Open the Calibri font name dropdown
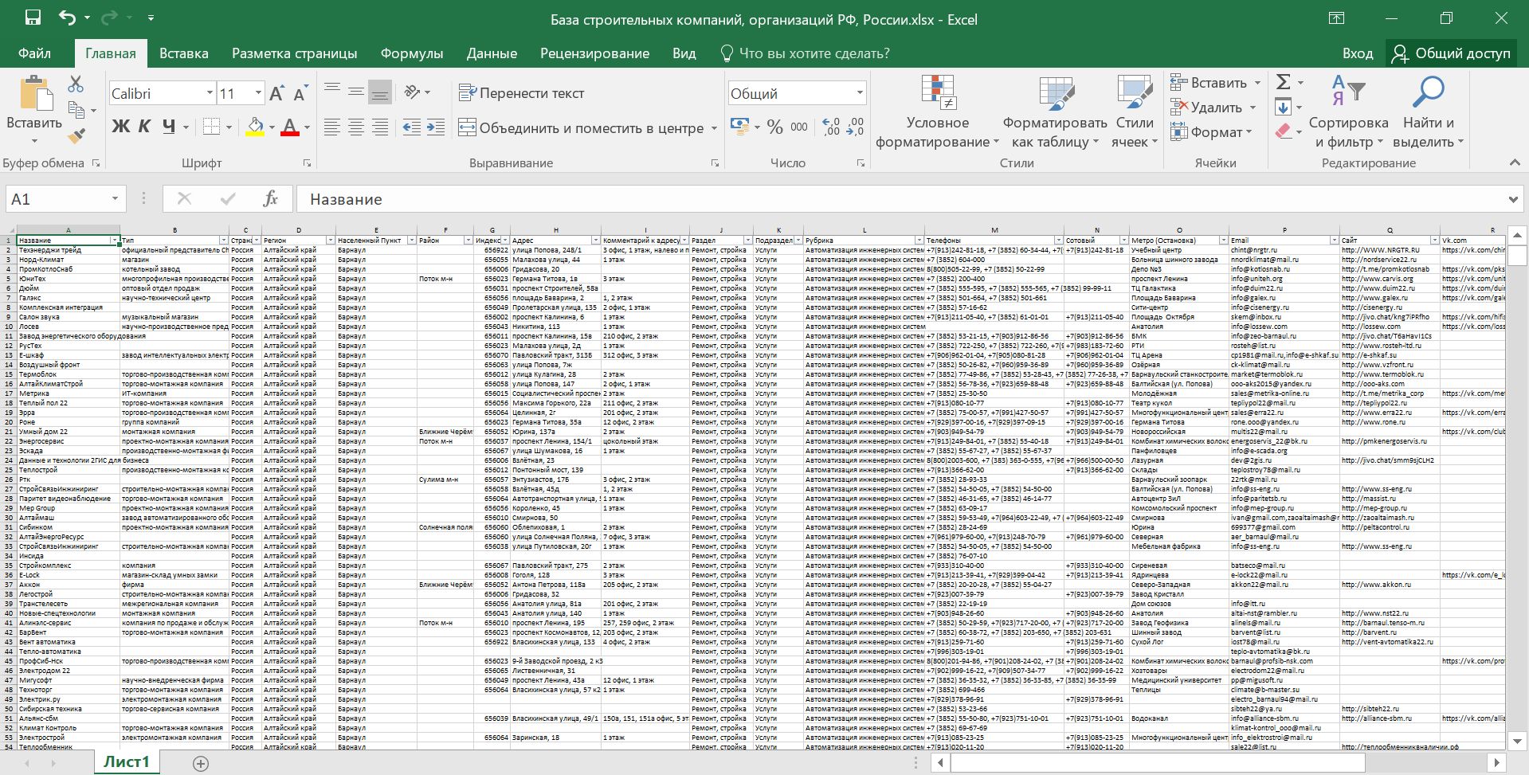This screenshot has width=1529, height=775. (210, 93)
